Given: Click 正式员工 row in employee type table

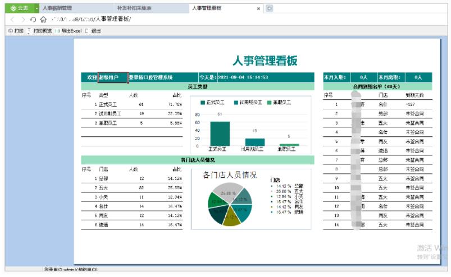Looking at the screenshot, I should click(132, 104).
